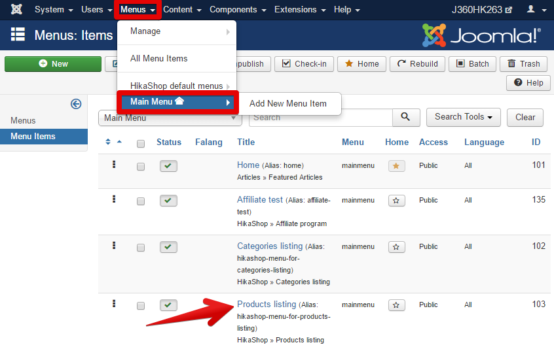The width and height of the screenshot is (554, 347).
Task: Sort by Access column header
Action: click(x=433, y=142)
